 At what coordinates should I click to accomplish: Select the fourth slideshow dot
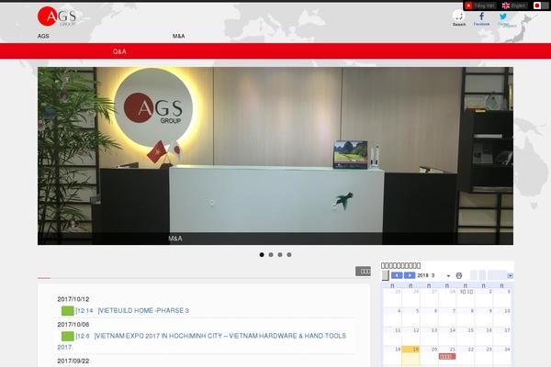point(289,255)
